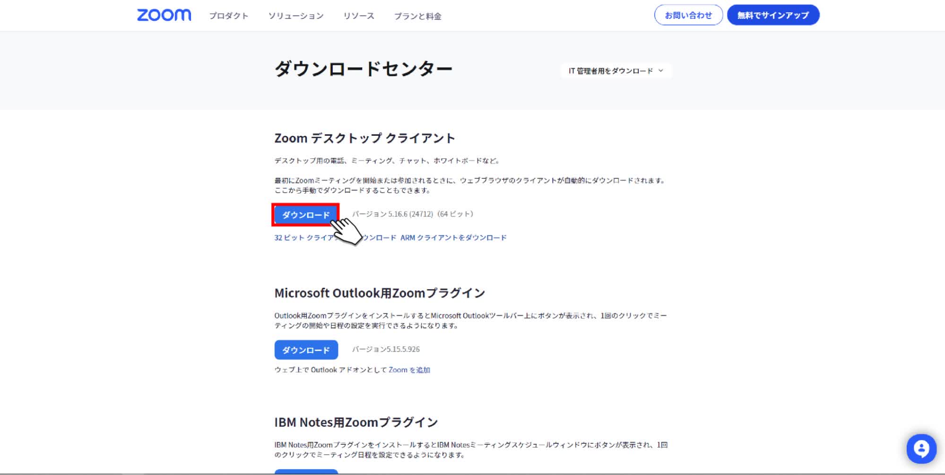Screen dimensions: 945x475
Task: Click the Zoom logo
Action: click(164, 15)
